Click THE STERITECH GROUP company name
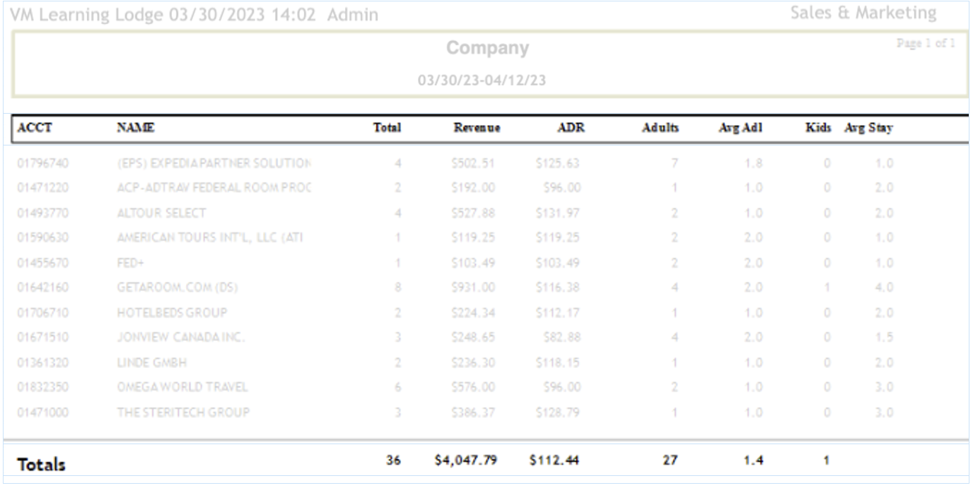The height and width of the screenshot is (488, 973). (x=183, y=412)
